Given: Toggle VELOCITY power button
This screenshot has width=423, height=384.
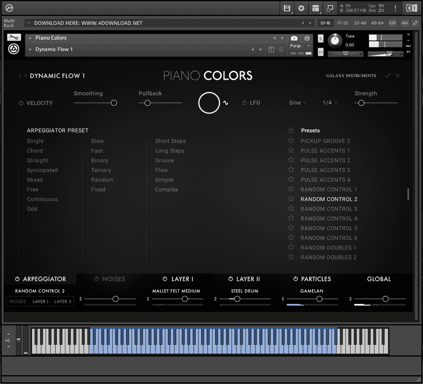Looking at the screenshot, I should tap(21, 103).
